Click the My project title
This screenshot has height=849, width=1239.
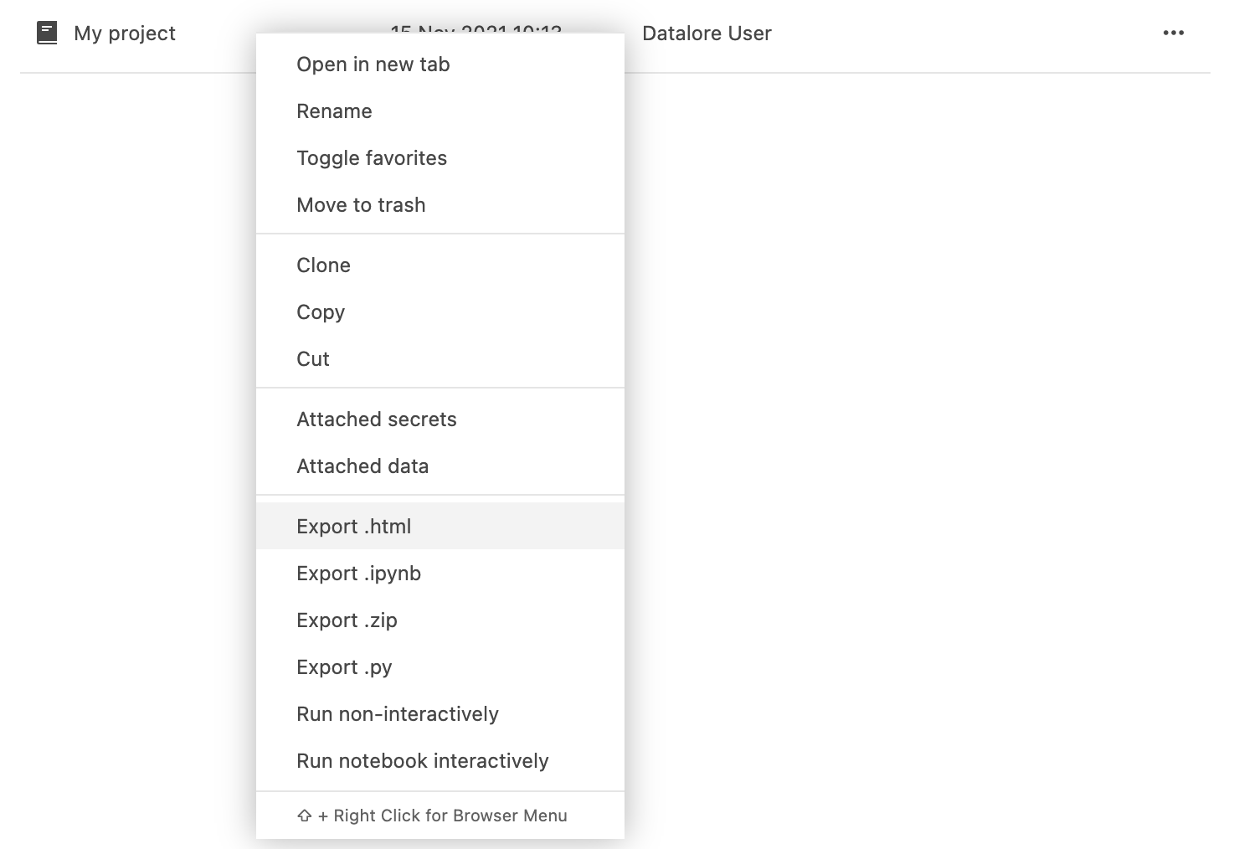[x=124, y=33]
